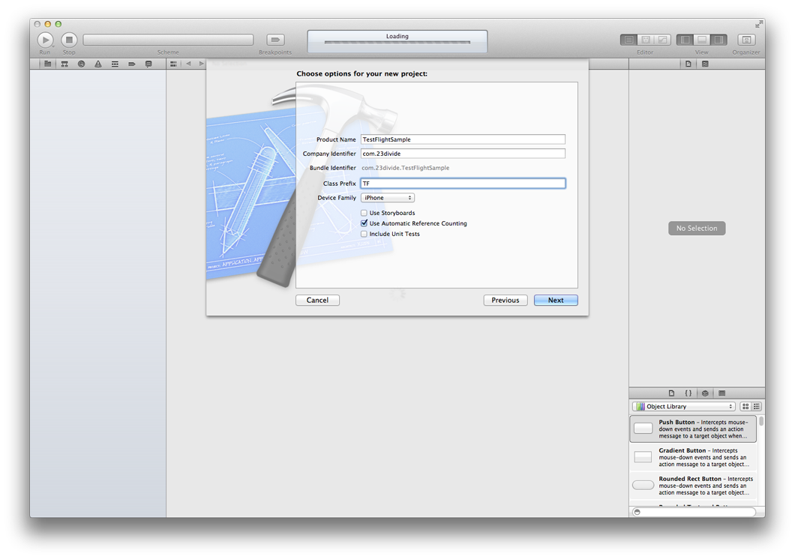
Task: Click the No Selection label in inspector
Action: coord(697,229)
